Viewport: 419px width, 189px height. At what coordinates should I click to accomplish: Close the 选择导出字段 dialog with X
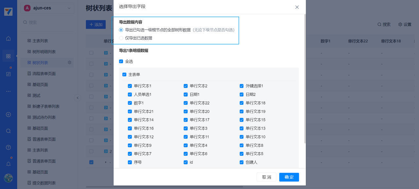tap(297, 7)
